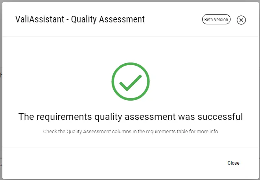Click the header space between title and badge
This screenshot has height=180, width=260.
point(173,20)
